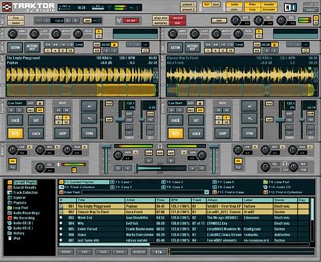Open the Audio CD (D:) disc icon
The height and width of the screenshot is (262, 321).
click(9, 223)
